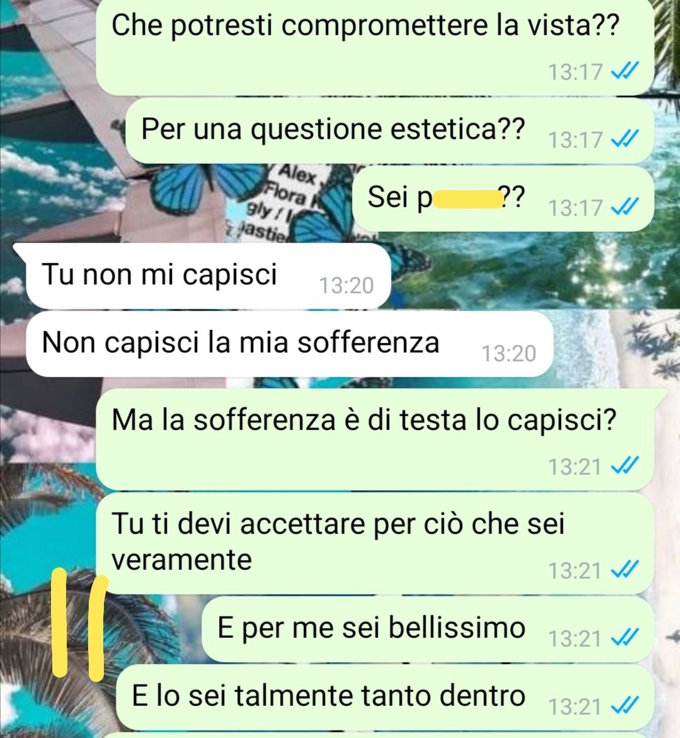This screenshot has height=738, width=680.
Task: Click blue double ticks on 'Che potresti compromettere' message
Action: click(x=625, y=71)
